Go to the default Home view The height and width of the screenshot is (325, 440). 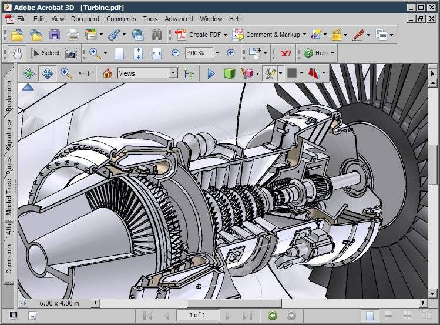[x=107, y=73]
